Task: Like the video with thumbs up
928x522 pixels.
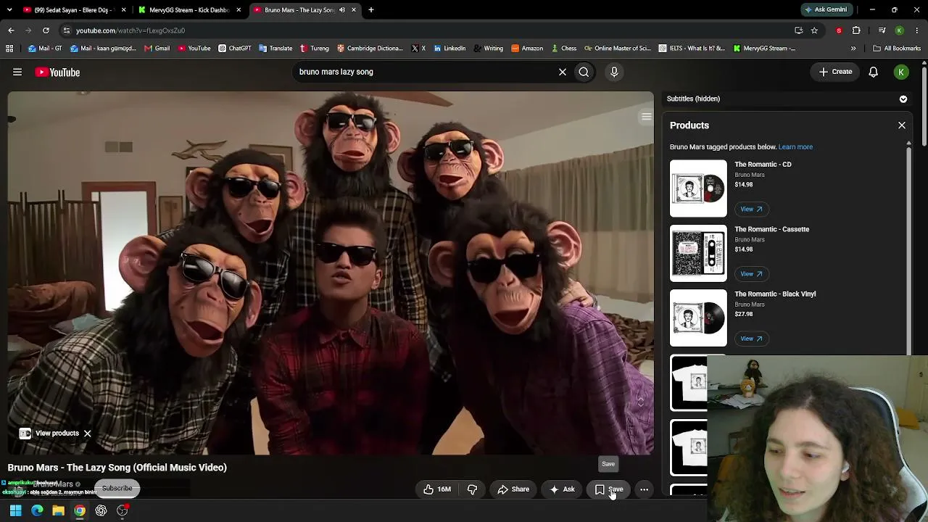Action: tap(437, 489)
